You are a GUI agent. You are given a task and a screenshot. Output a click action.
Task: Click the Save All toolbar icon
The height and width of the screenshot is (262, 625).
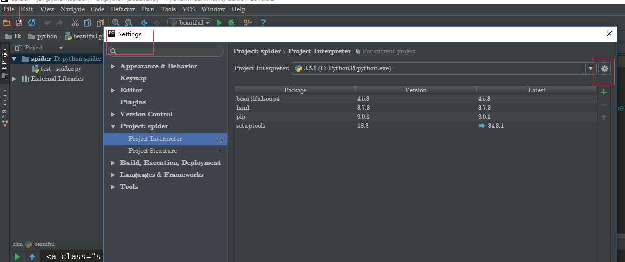[19, 23]
